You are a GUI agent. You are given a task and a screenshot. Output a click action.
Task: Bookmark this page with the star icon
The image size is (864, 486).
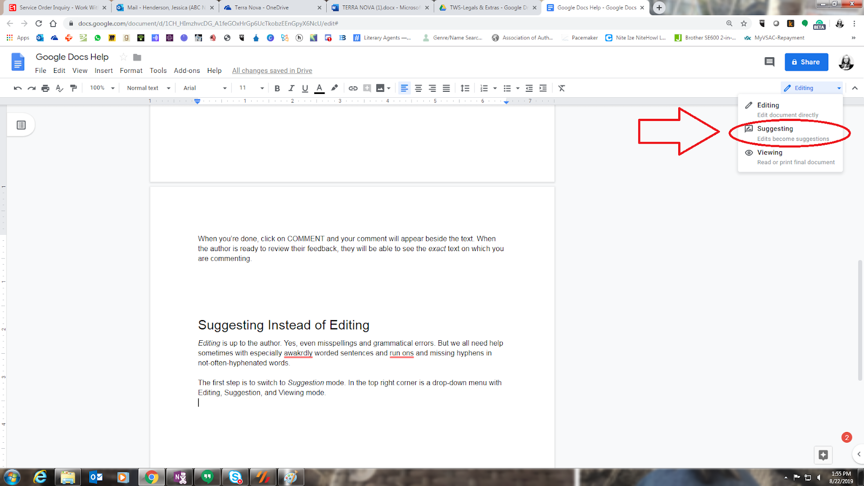pyautogui.click(x=744, y=24)
